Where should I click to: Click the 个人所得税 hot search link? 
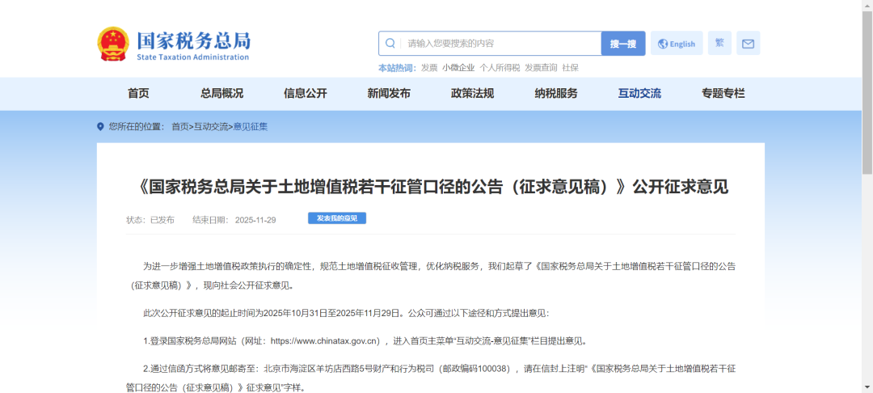[x=500, y=68]
